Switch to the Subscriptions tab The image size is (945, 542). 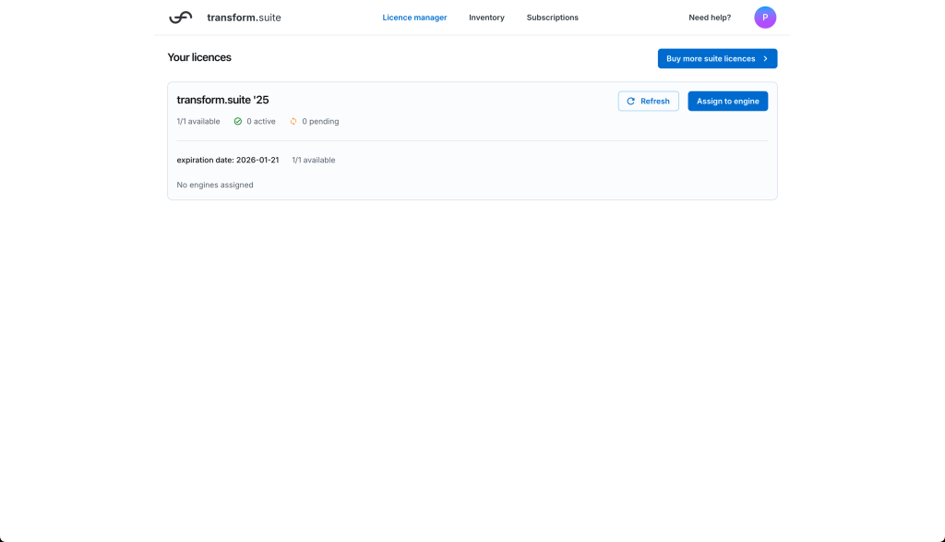pyautogui.click(x=552, y=18)
